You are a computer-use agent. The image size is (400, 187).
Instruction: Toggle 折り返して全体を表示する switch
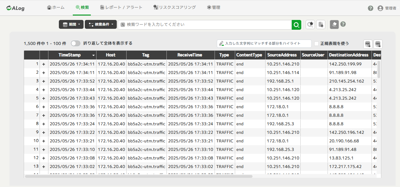[75, 43]
